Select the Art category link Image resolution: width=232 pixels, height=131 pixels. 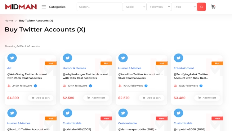click(9, 68)
